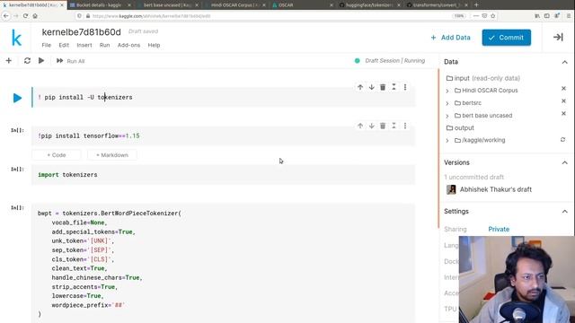Hide the right sidebar with arrow icon
The image size is (575, 323).
pos(558,38)
